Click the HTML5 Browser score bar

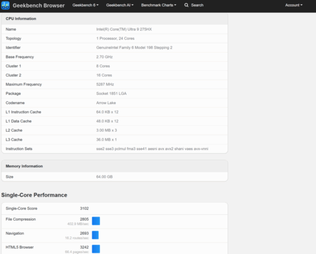pos(96,249)
